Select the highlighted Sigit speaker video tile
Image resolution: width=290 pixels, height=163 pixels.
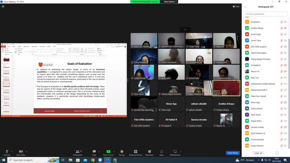(x=227, y=88)
